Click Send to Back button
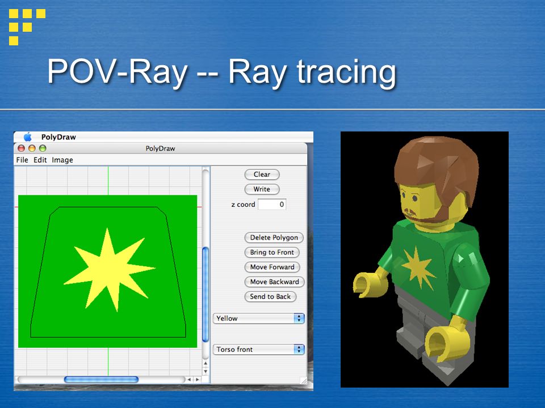 (x=270, y=296)
